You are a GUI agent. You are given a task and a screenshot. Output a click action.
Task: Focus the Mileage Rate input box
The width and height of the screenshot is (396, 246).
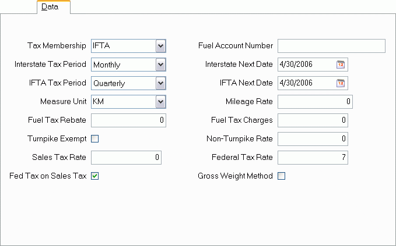[315, 102]
